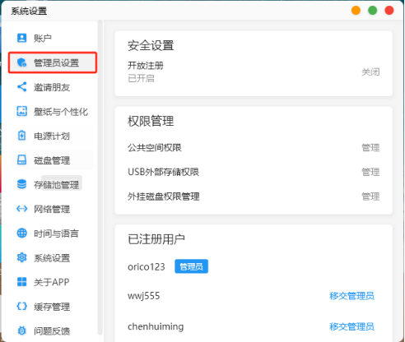Manage USB外部存储权限 permissions
This screenshot has height=342, width=405.
370,172
